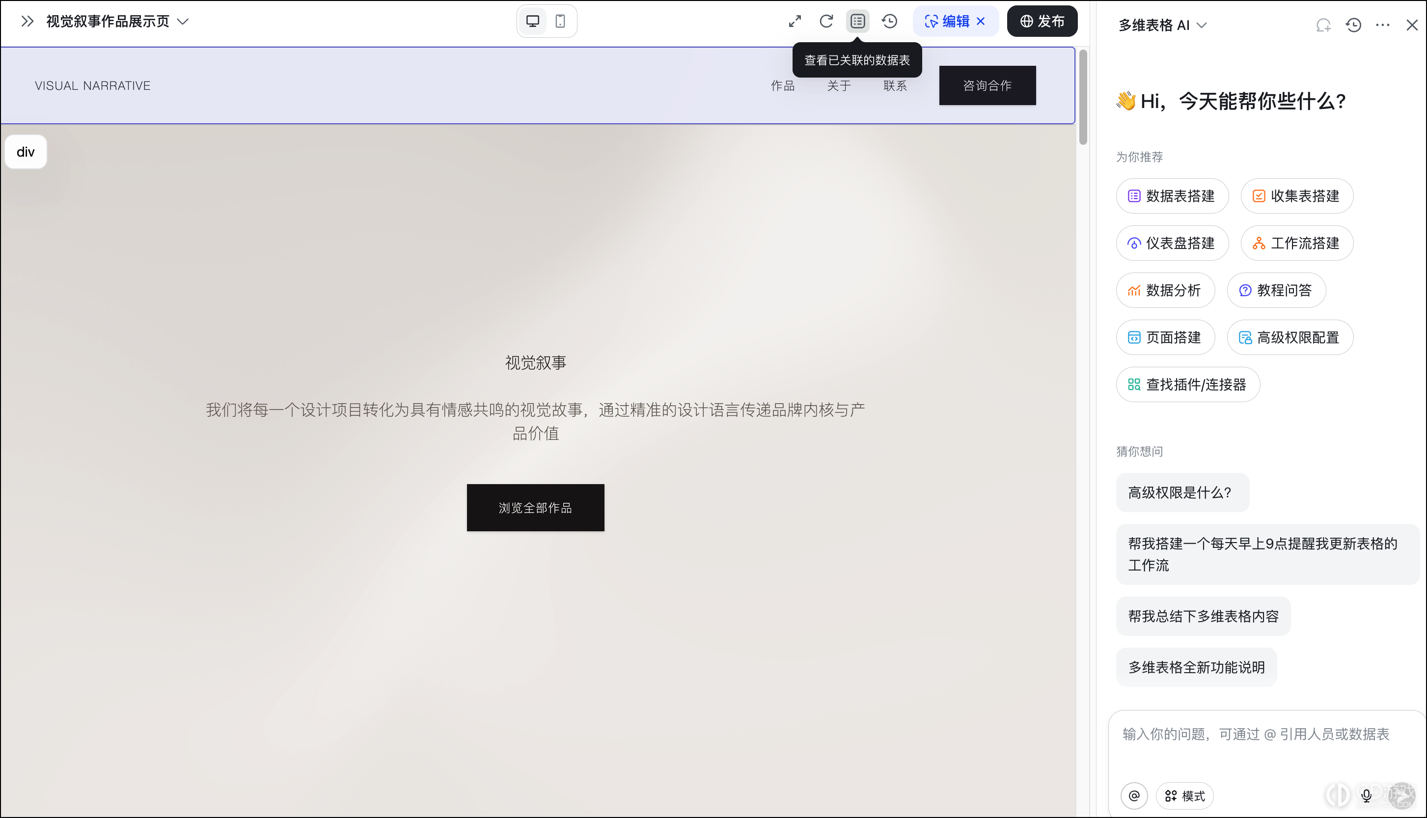This screenshot has height=818, width=1427.
Task: Close the 多维表格 AI panel
Action: 1412,25
